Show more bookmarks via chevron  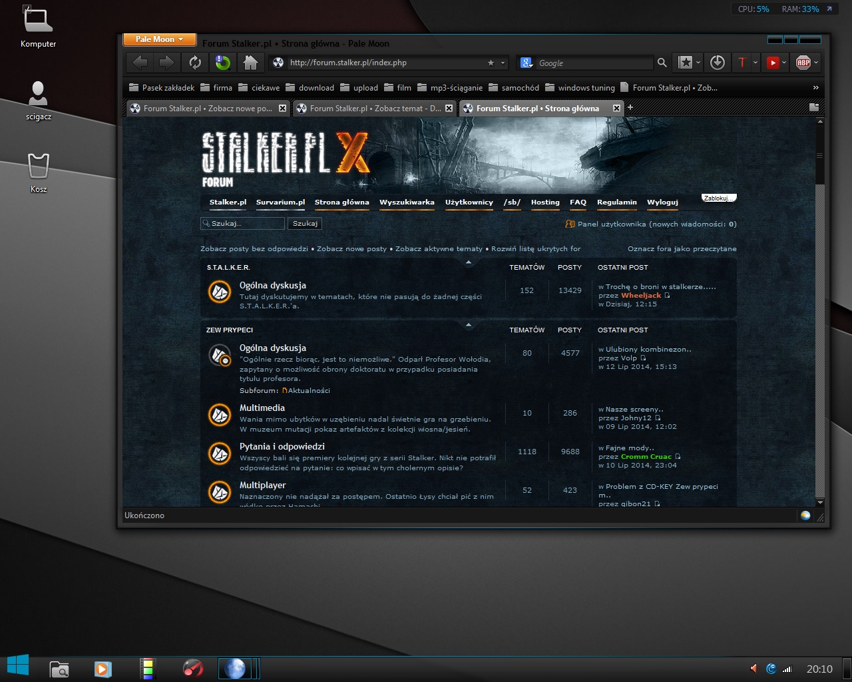(815, 87)
